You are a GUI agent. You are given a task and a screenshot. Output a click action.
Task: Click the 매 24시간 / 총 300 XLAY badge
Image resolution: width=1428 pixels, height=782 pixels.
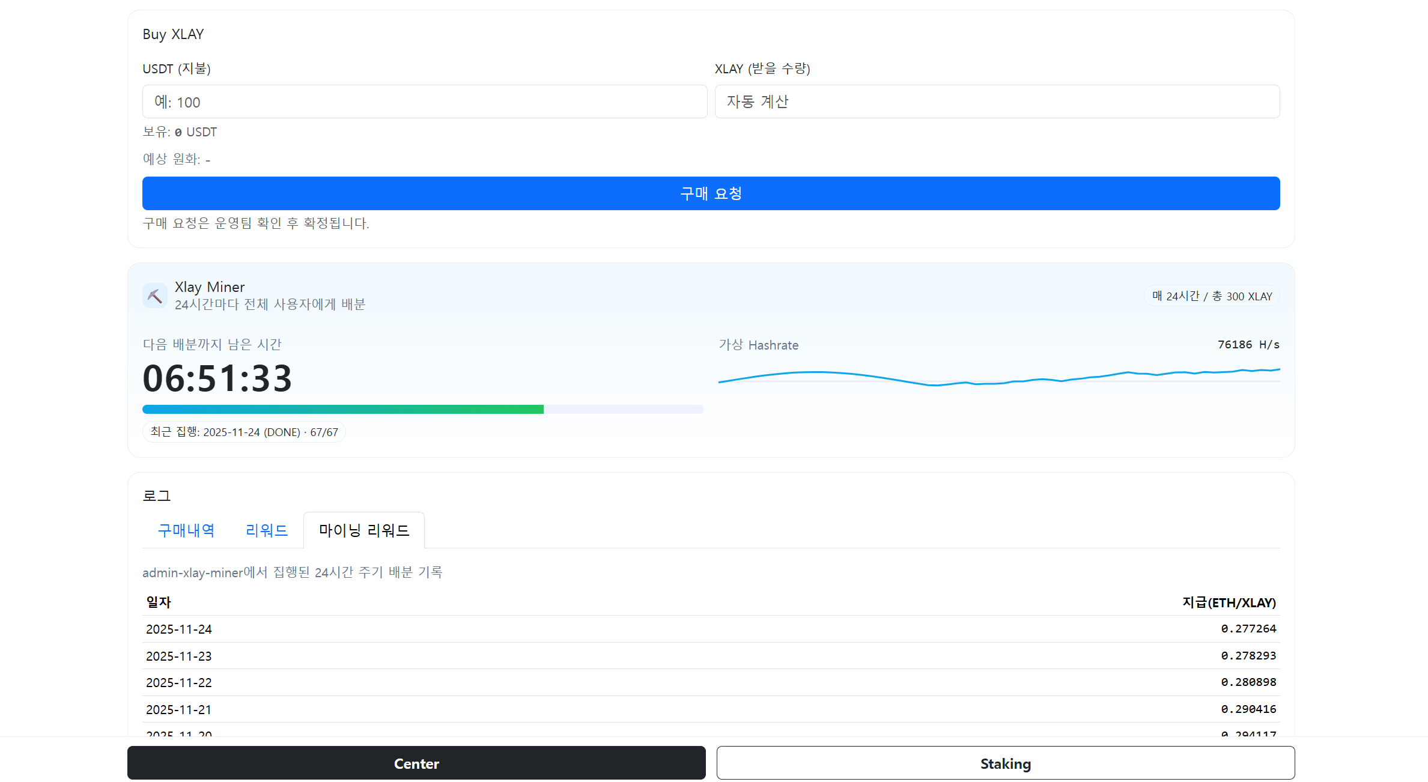coord(1212,296)
